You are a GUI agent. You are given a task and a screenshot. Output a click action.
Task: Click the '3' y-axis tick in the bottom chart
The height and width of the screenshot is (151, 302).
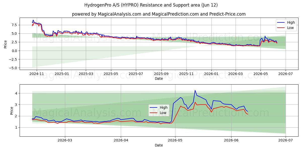tap(16, 105)
